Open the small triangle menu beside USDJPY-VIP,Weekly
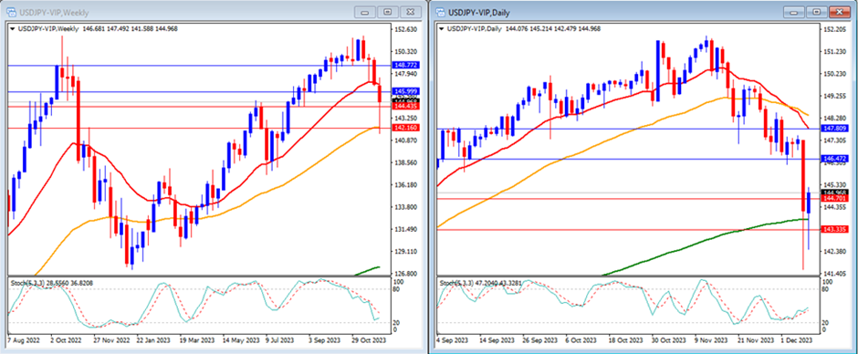 click(x=13, y=29)
